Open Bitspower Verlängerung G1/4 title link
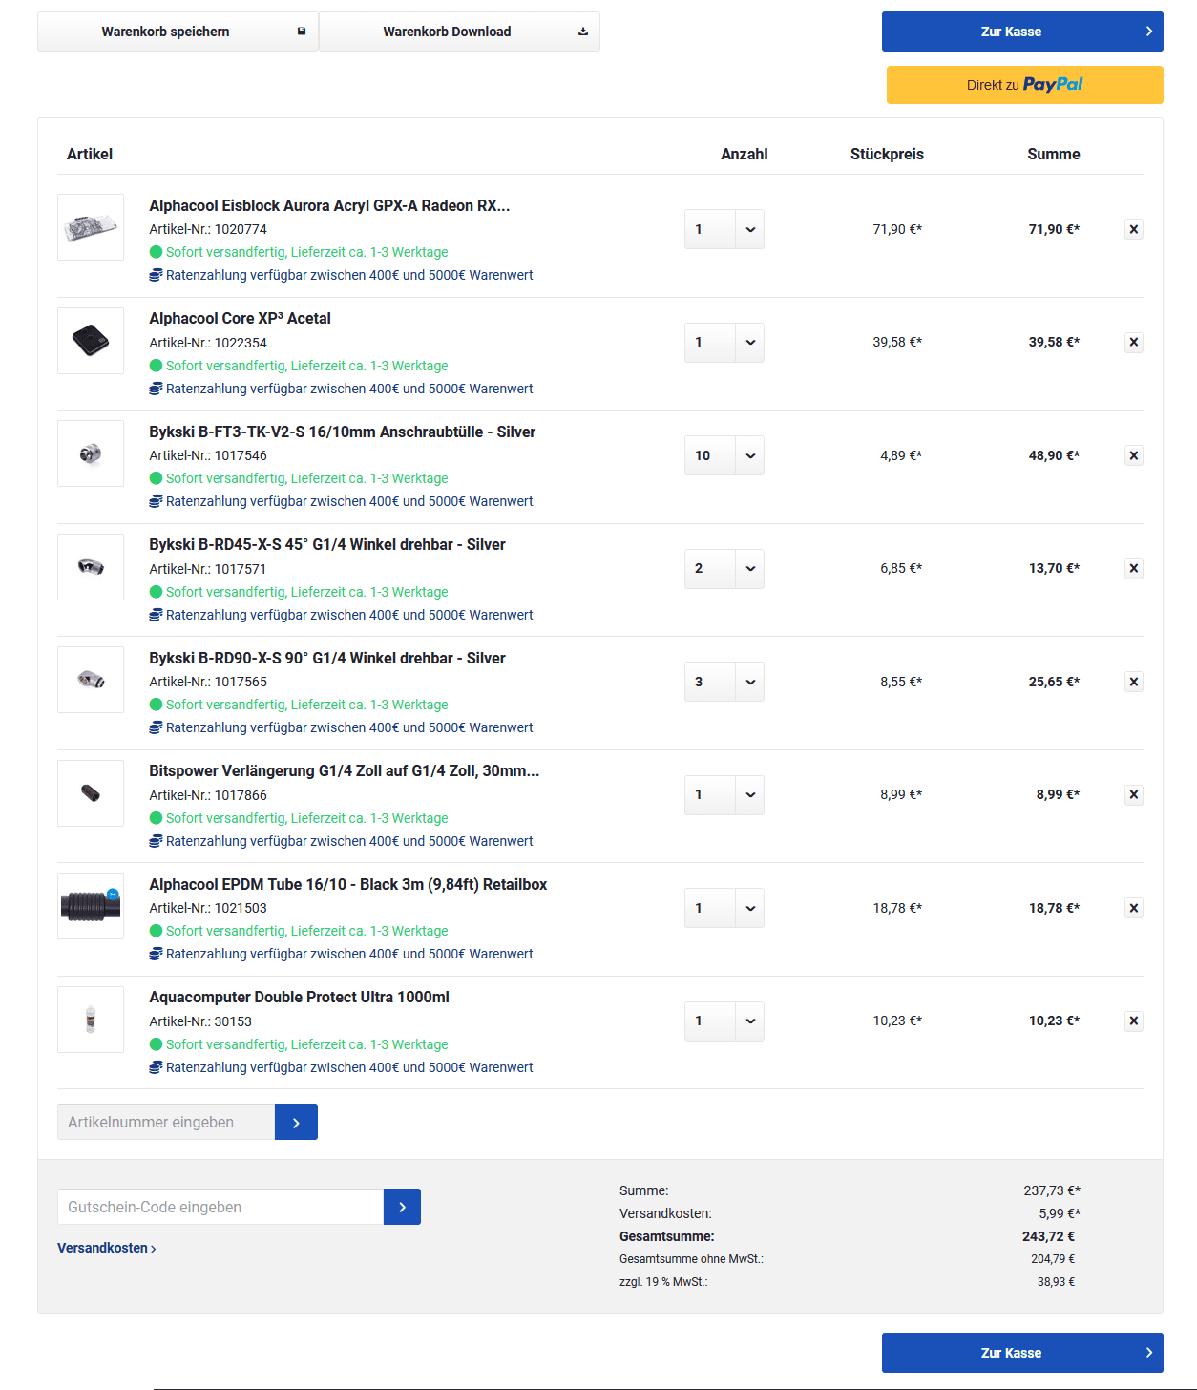The width and height of the screenshot is (1197, 1390). tap(345, 770)
